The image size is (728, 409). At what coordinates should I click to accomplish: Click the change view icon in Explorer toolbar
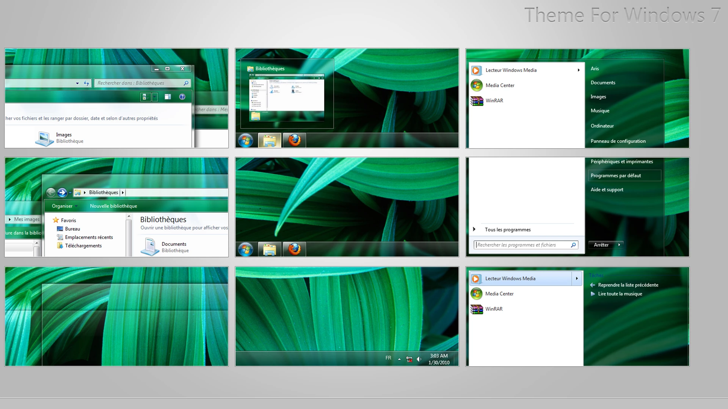[x=144, y=97]
